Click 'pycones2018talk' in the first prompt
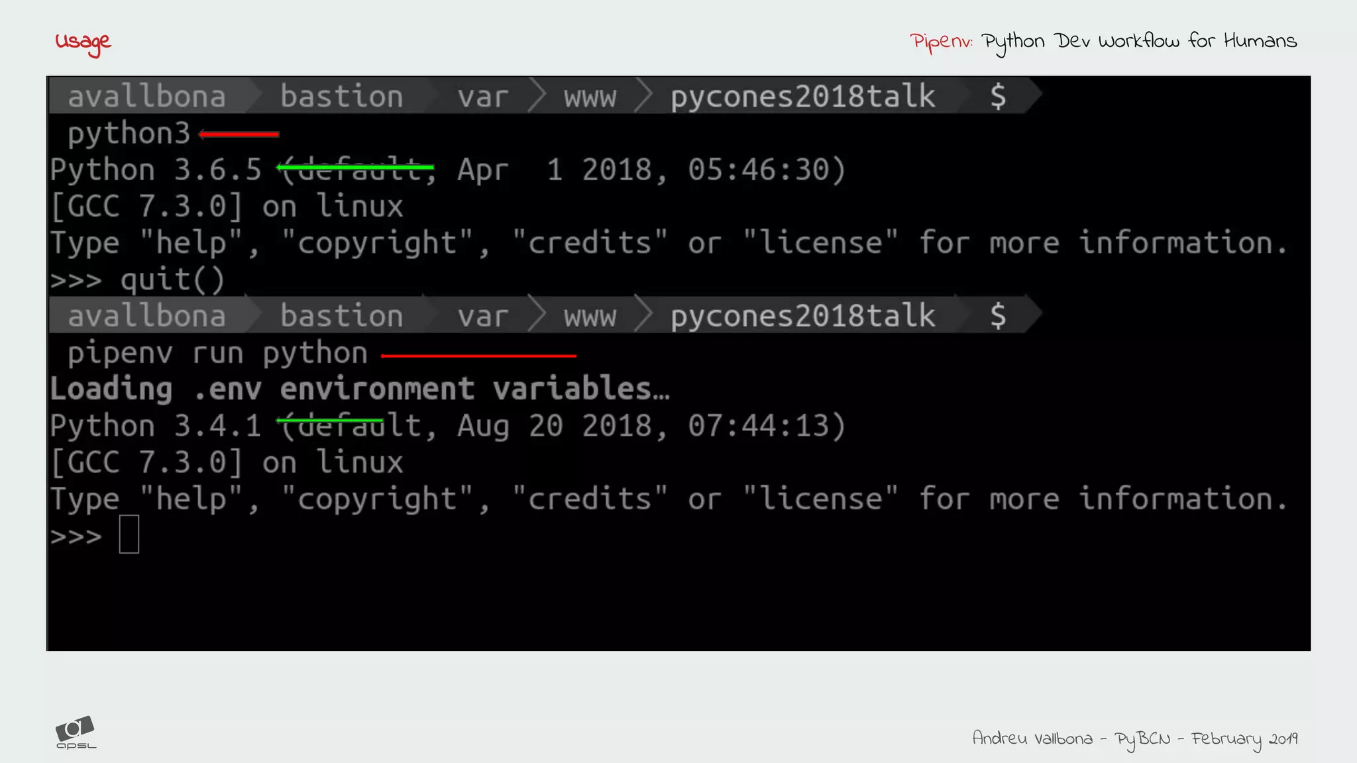This screenshot has height=763, width=1357. point(802,97)
